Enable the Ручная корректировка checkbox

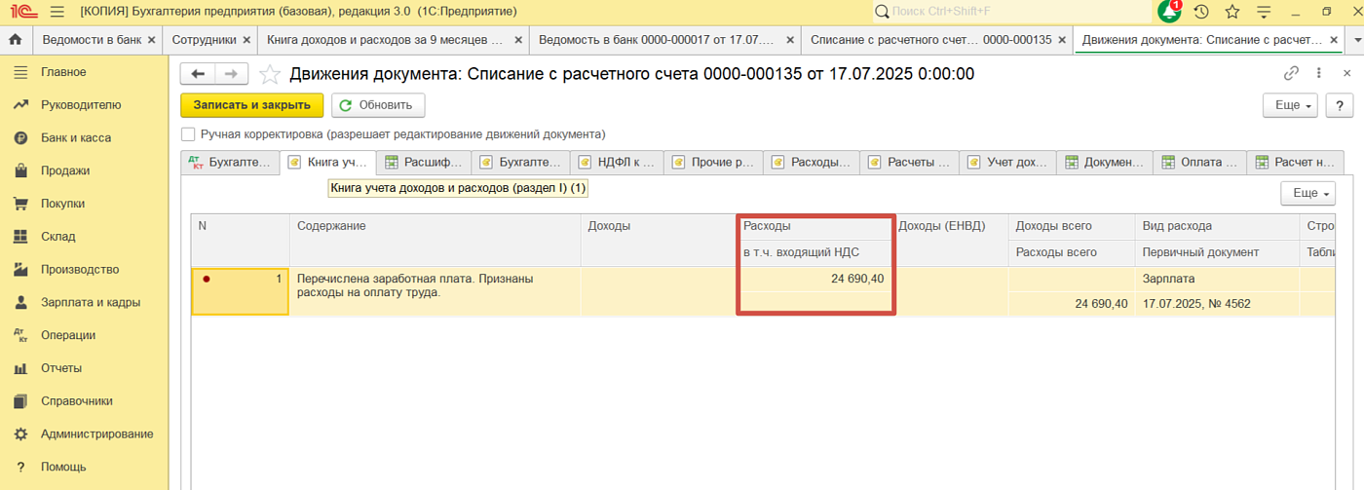[x=188, y=134]
